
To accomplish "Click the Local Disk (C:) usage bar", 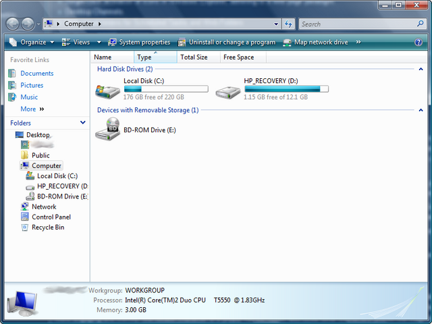I will pos(166,88).
